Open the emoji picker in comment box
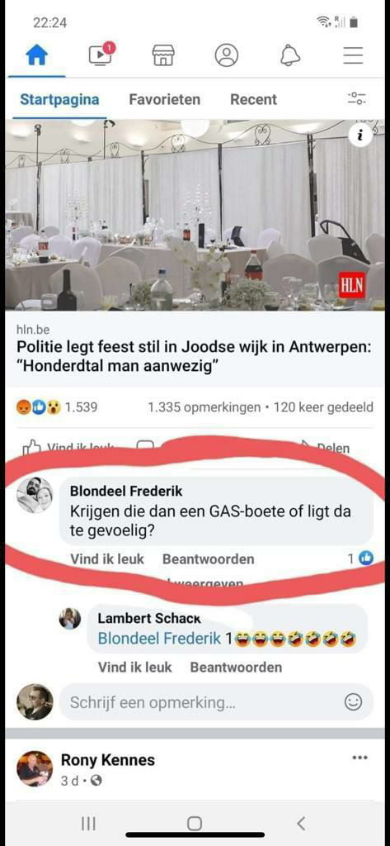Viewport: 390px width, 846px height. pos(353,702)
